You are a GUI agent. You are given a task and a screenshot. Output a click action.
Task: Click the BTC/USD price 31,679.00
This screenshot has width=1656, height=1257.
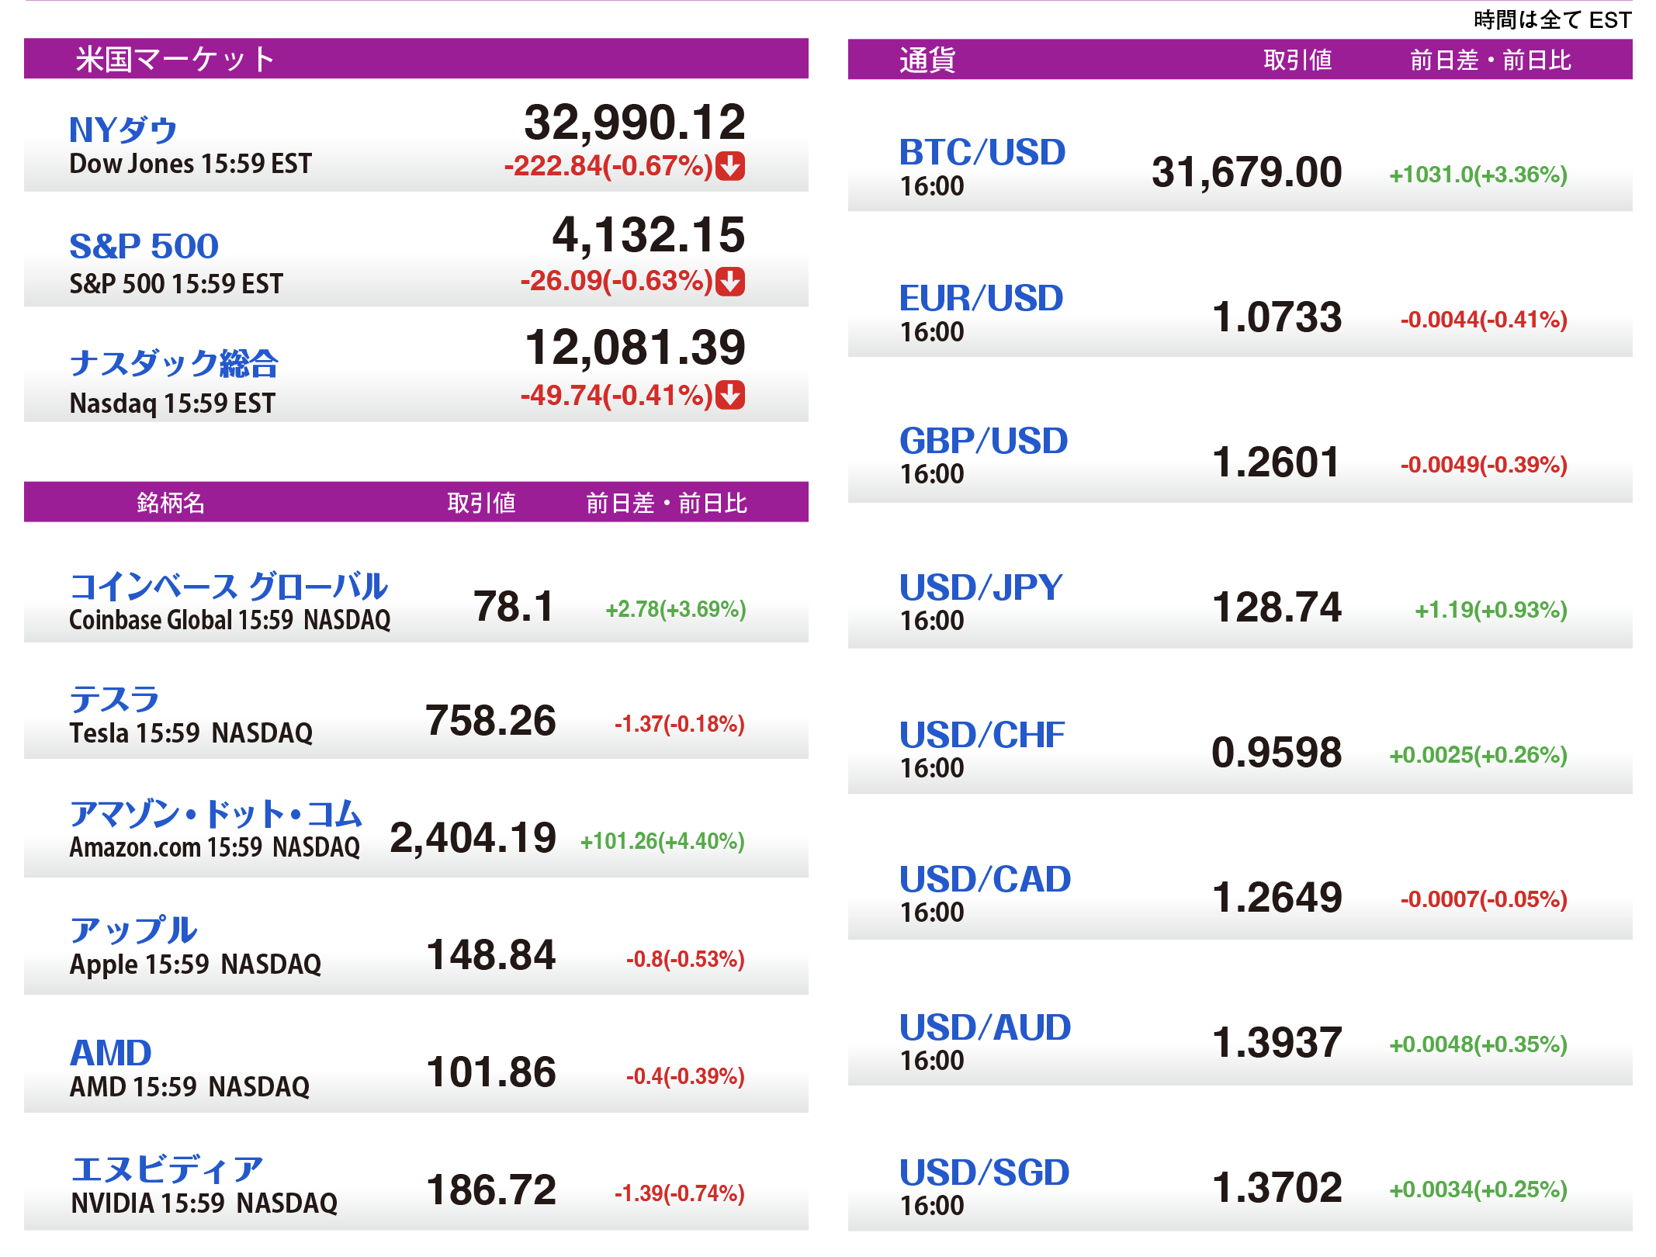[1246, 172]
